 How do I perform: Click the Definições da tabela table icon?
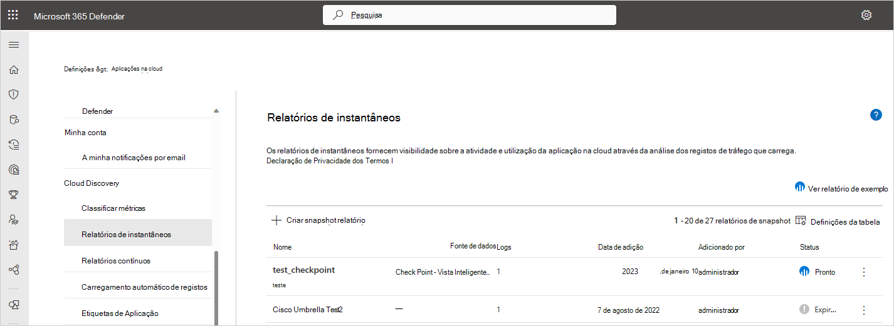pyautogui.click(x=801, y=220)
